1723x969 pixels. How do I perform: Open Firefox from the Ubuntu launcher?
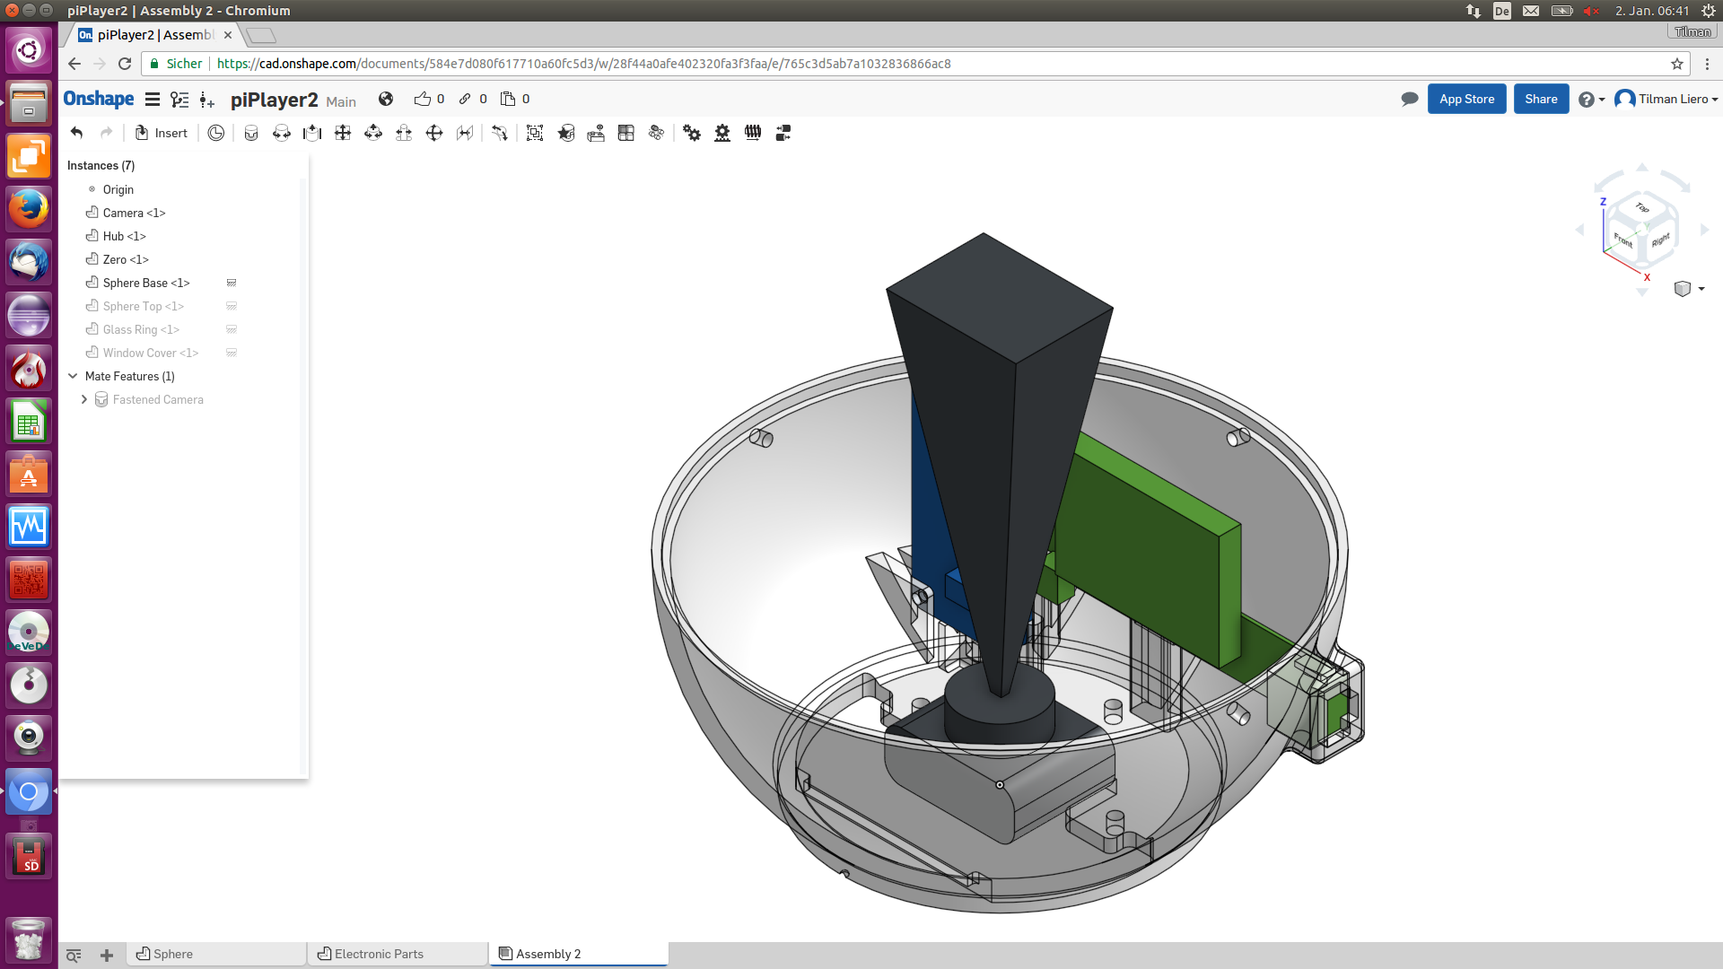coord(29,209)
